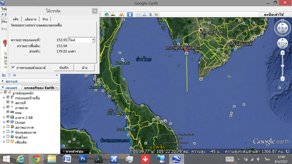Select the เส้น tab in ruler dialog
This screenshot has width=292, height=164.
point(16,19)
